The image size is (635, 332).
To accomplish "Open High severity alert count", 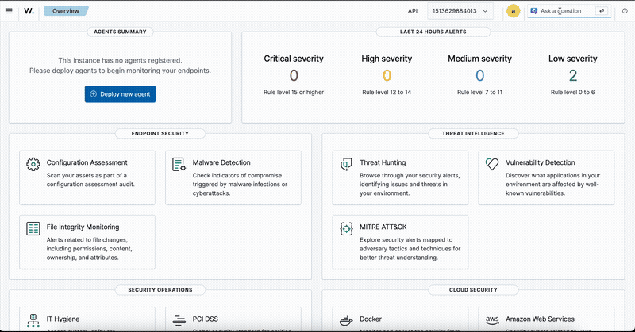I will click(x=387, y=75).
